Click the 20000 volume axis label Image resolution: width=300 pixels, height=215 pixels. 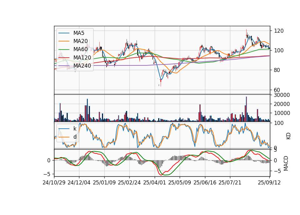click(282, 104)
